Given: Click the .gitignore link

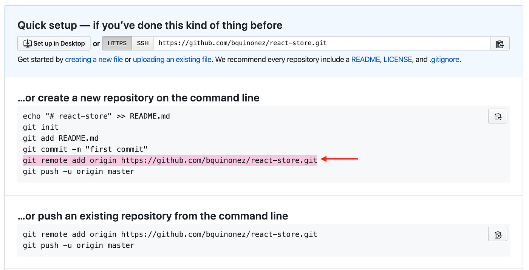Looking at the screenshot, I should pos(444,59).
